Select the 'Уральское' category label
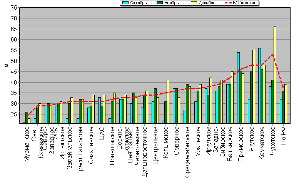 [x=198, y=141]
